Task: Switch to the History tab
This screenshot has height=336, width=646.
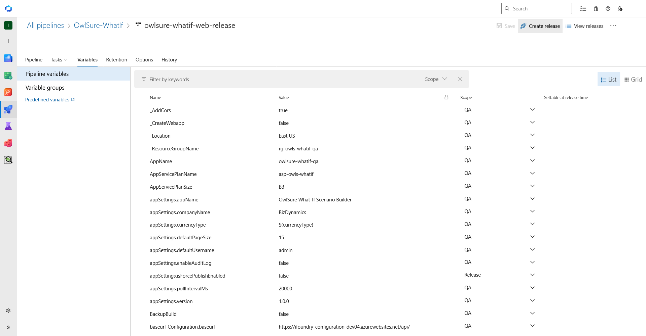Action: 169,60
